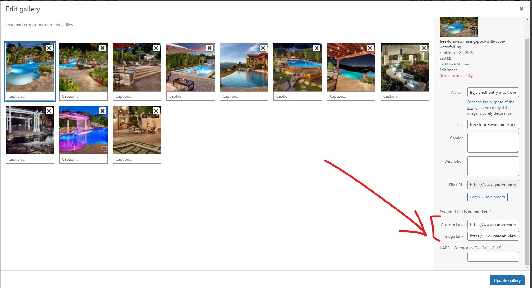The height and width of the screenshot is (288, 532).
Task: Select the raised stone pool thumbnail
Action: point(298,67)
